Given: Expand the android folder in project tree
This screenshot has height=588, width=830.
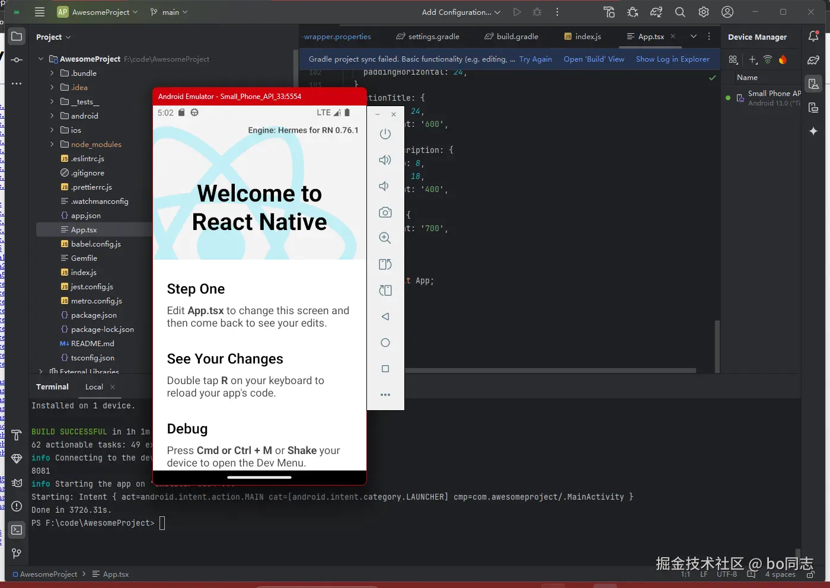Looking at the screenshot, I should (52, 116).
